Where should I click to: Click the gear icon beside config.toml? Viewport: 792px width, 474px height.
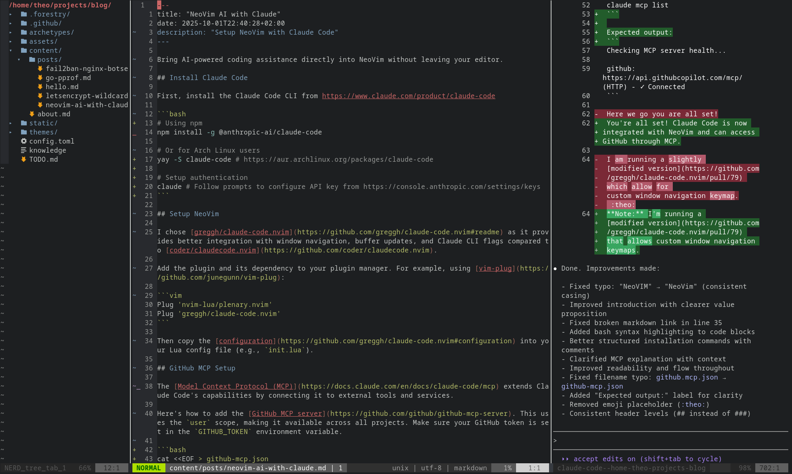click(x=24, y=141)
